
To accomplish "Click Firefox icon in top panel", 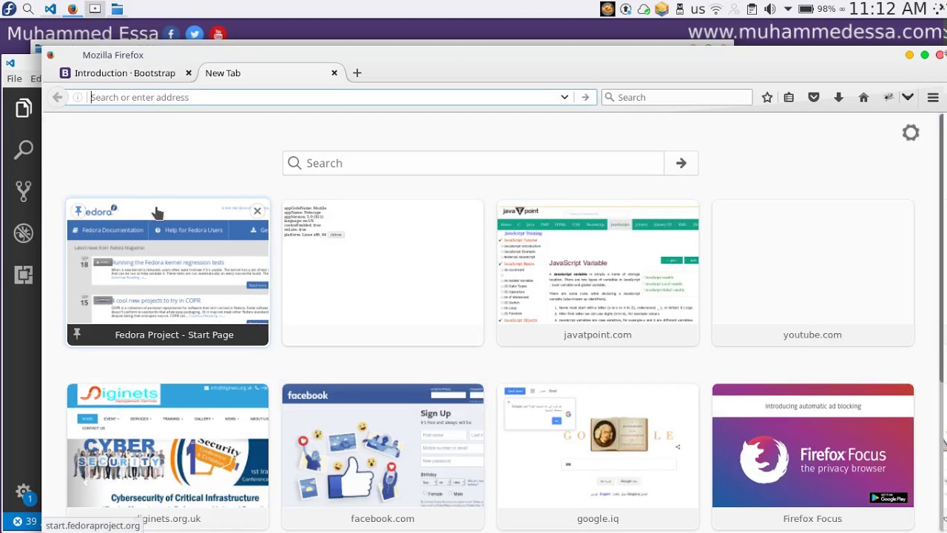I will (x=73, y=9).
